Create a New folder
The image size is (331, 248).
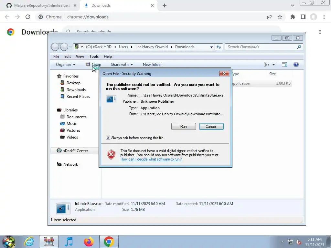[x=152, y=65]
